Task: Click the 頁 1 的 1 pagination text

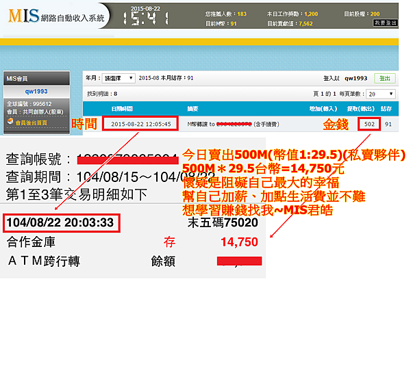Action: click(325, 94)
